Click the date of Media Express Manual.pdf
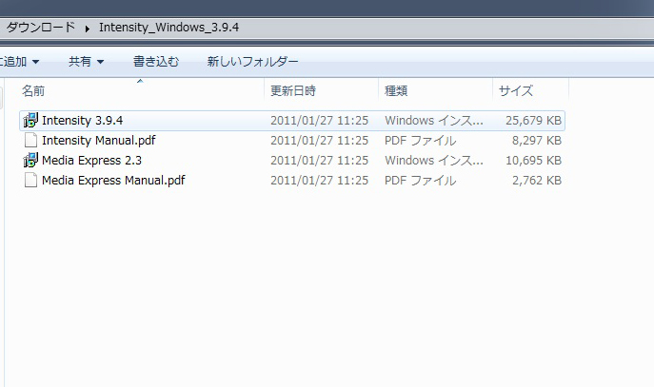This screenshot has width=654, height=387. (x=320, y=181)
